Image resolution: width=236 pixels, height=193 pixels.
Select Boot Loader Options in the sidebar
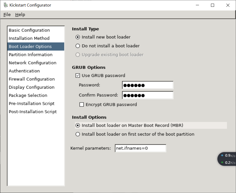coord(36,46)
